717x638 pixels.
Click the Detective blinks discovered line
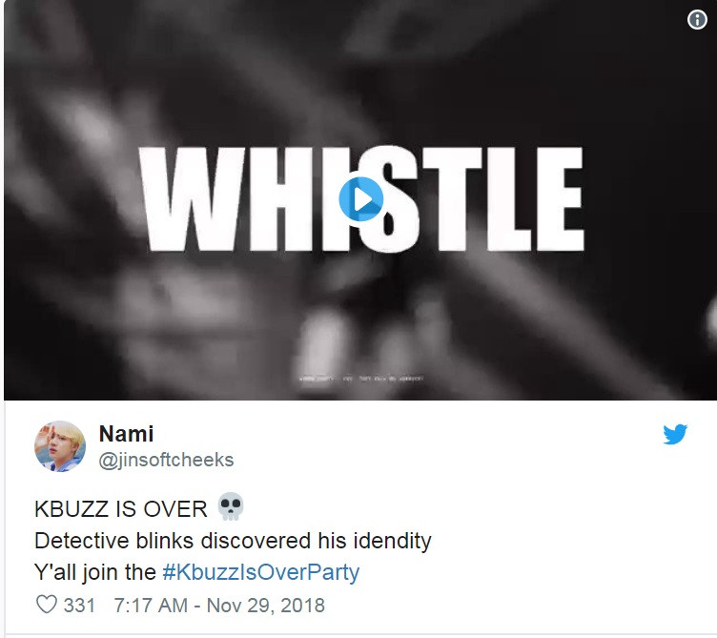click(x=233, y=541)
